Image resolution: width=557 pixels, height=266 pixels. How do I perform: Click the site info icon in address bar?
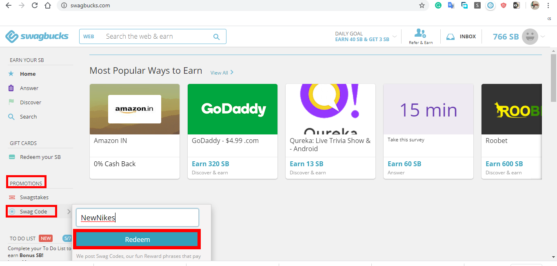tap(64, 6)
